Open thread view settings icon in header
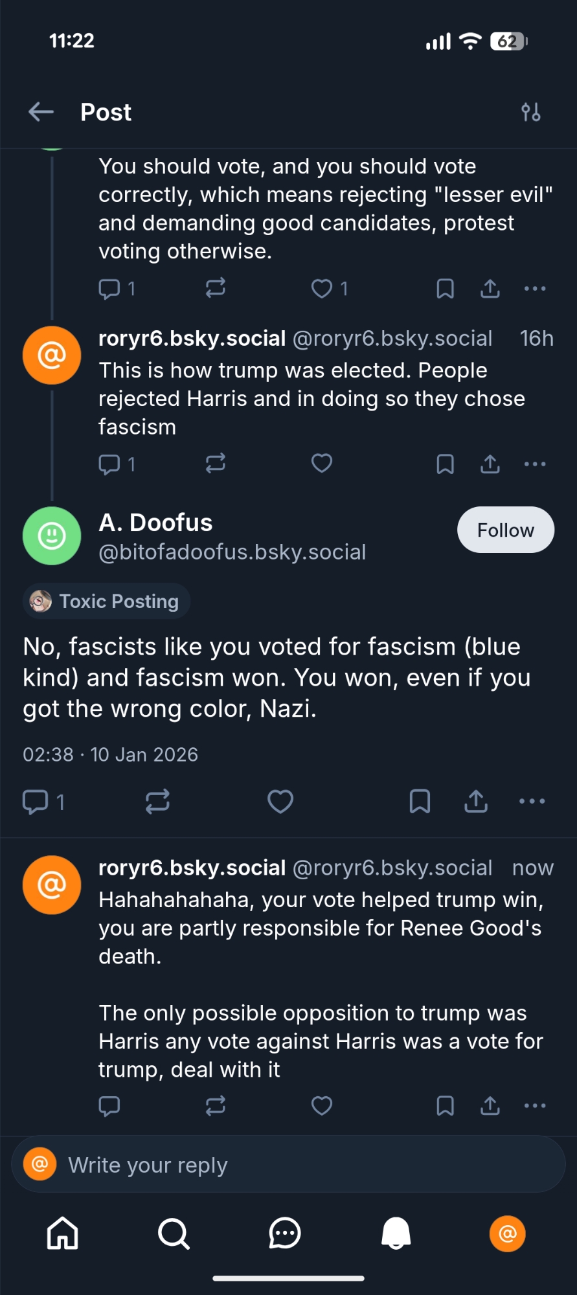 531,112
